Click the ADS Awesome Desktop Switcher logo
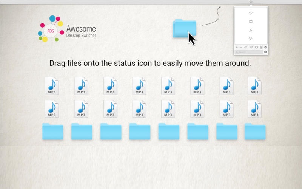The height and width of the screenshot is (189, 302). [x=67, y=29]
